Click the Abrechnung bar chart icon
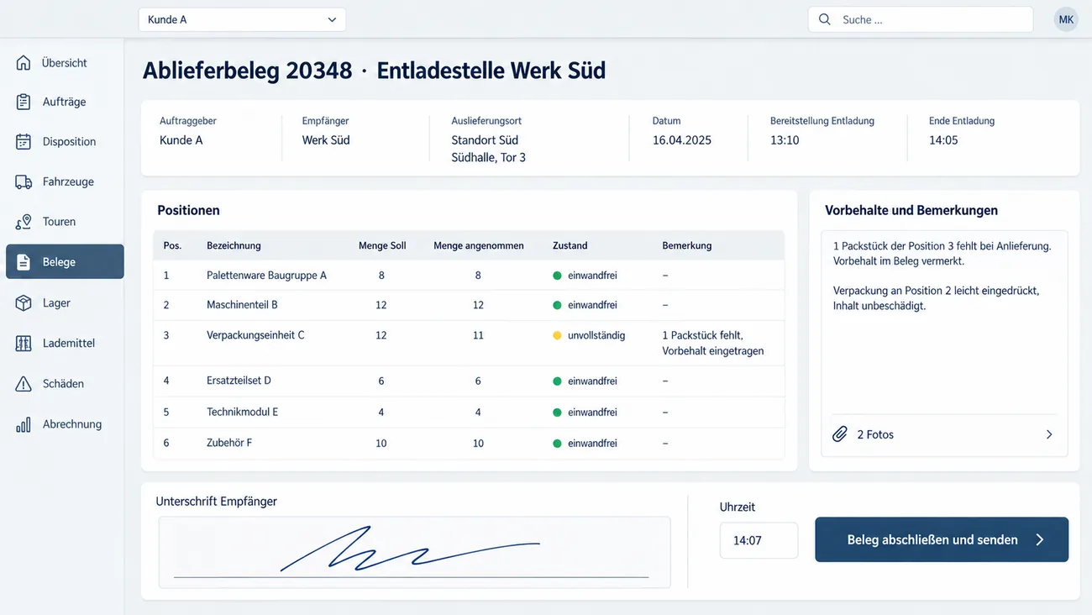The height and width of the screenshot is (615, 1092). point(24,424)
